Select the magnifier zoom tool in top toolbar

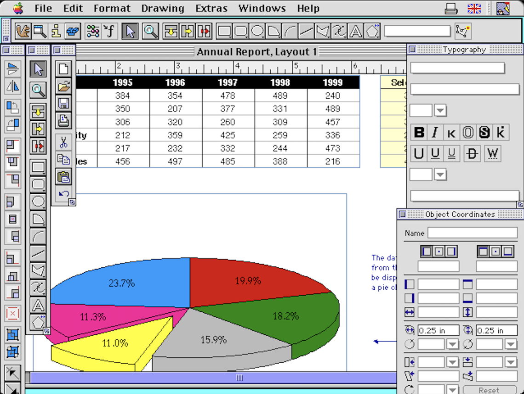click(150, 31)
